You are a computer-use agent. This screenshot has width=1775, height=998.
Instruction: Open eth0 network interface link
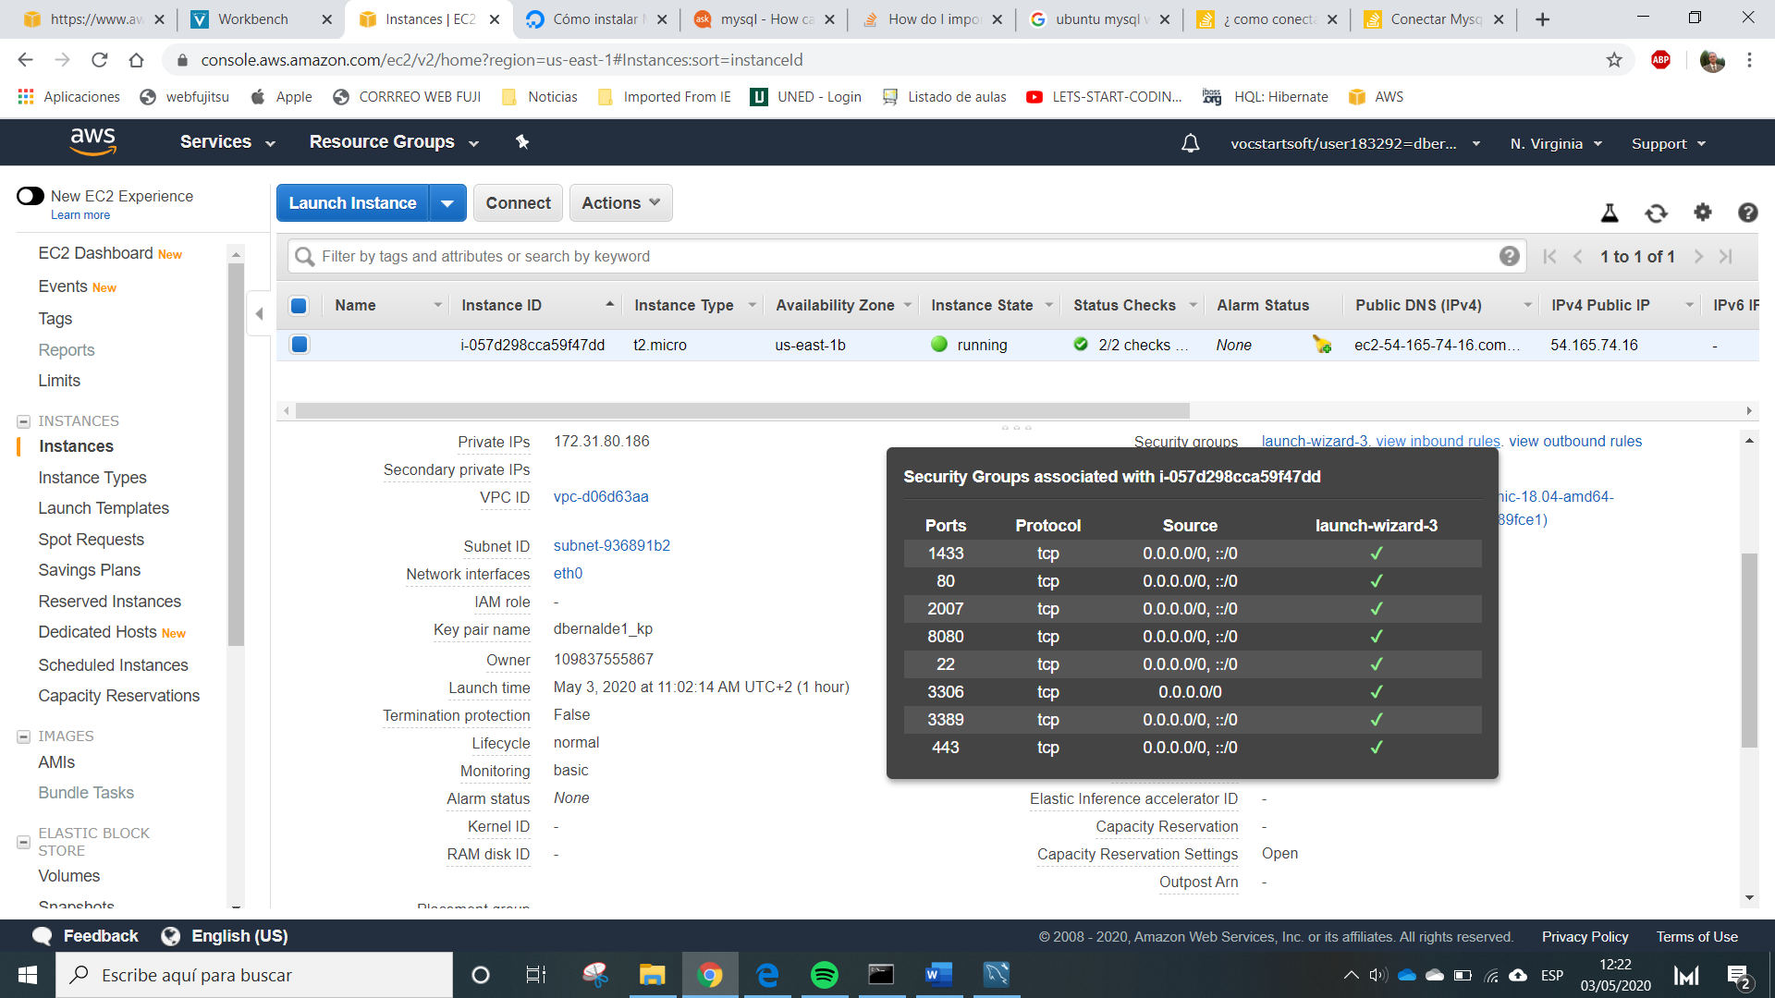(568, 574)
